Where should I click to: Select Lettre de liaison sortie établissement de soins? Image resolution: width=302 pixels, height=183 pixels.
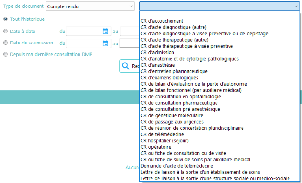pyautogui.click(x=220, y=172)
